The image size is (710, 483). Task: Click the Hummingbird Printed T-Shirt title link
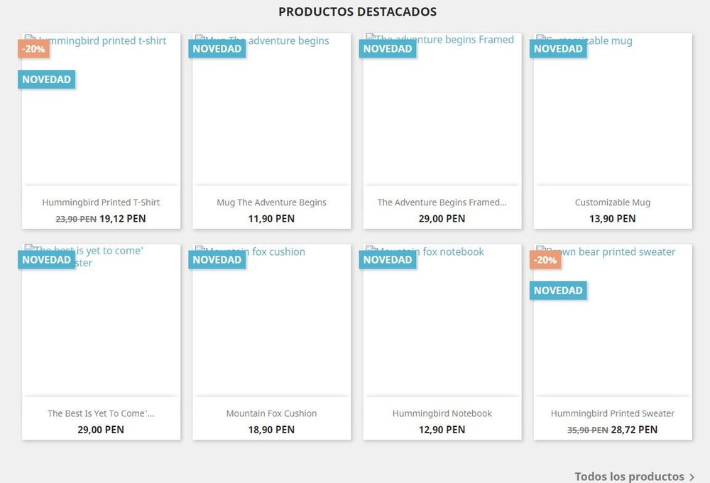tap(101, 202)
